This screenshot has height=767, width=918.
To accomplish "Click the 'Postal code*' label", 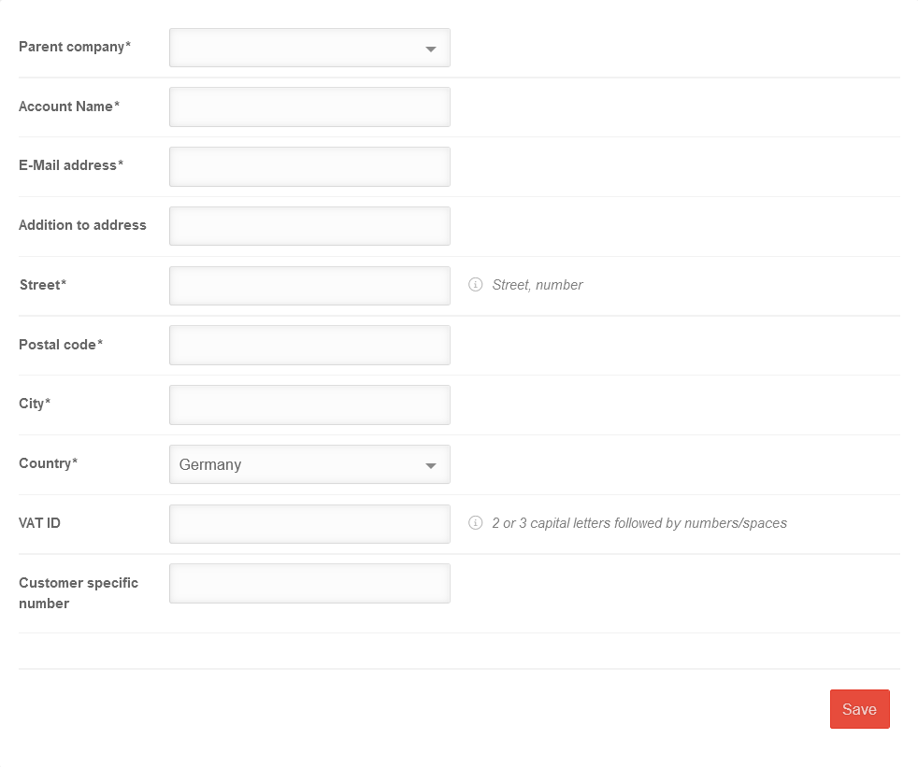I will (61, 345).
